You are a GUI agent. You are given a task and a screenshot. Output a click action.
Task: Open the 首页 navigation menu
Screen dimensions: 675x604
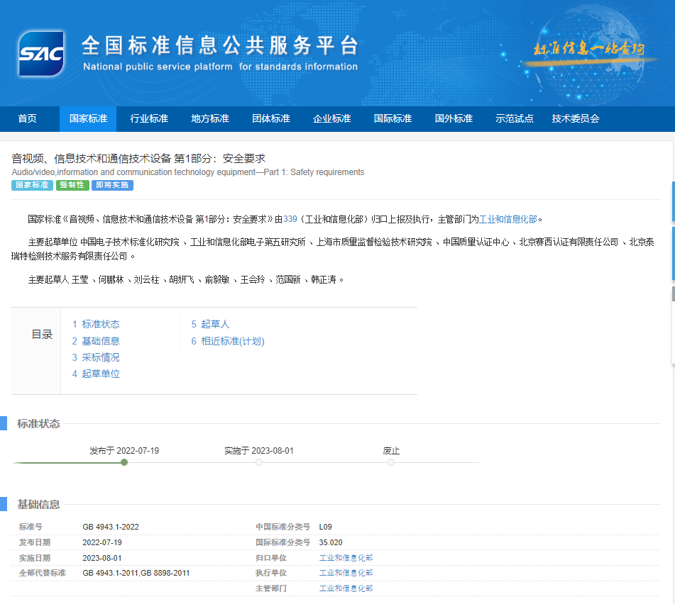pos(27,118)
